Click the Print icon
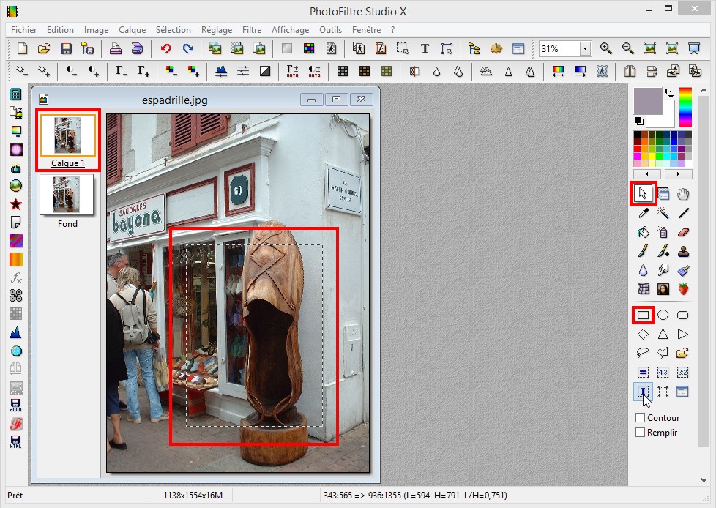This screenshot has height=508, width=716. [x=116, y=48]
